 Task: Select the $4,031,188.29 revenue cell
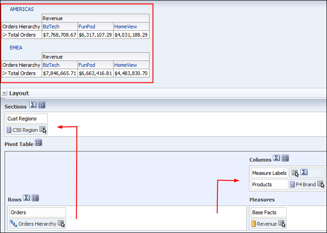131,35
